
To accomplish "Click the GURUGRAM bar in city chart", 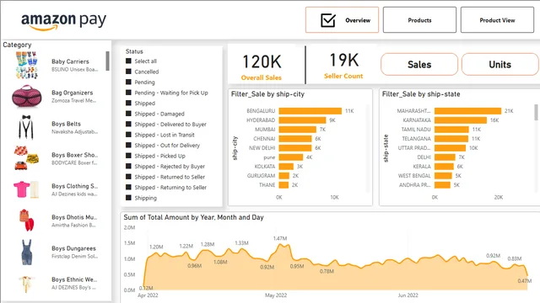I will coord(284,176).
